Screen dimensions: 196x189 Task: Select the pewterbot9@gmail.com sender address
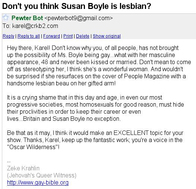click(x=79, y=18)
